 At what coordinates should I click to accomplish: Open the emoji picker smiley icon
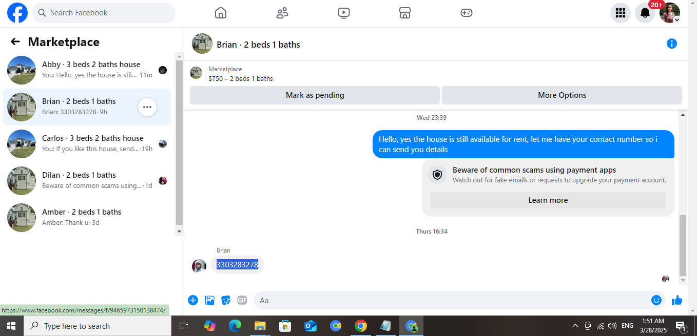pyautogui.click(x=656, y=300)
